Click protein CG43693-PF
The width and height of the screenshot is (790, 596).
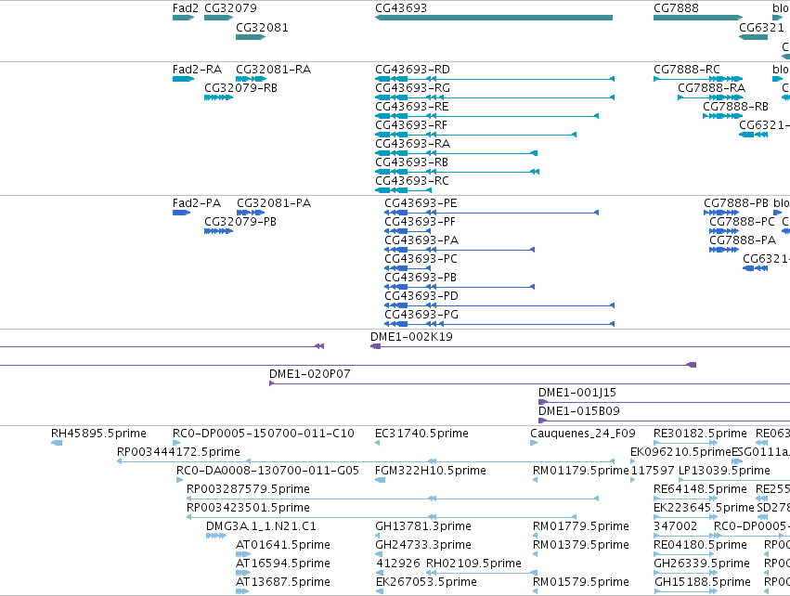tap(408, 231)
